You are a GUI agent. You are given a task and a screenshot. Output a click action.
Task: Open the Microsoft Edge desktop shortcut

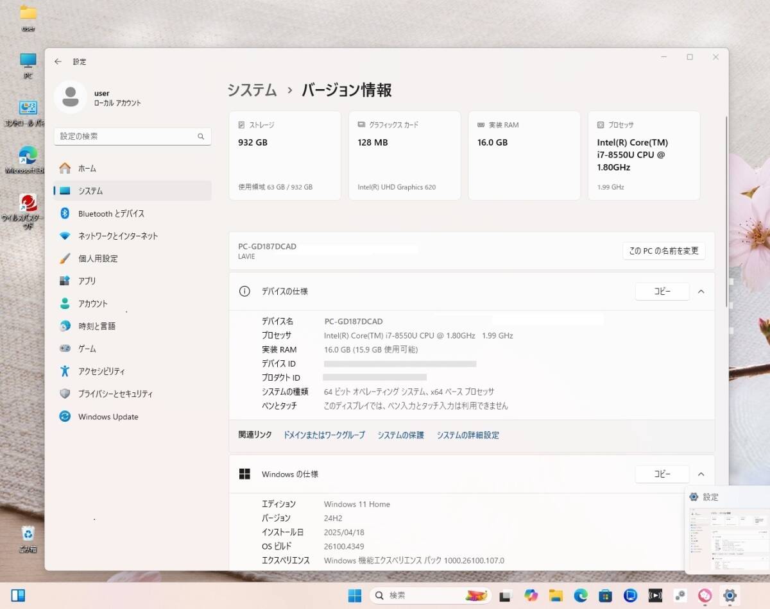click(x=28, y=160)
